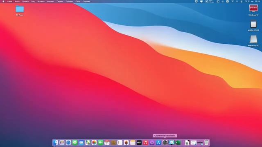Open the Вставка menu
262x147 pixels.
pos(41,2)
